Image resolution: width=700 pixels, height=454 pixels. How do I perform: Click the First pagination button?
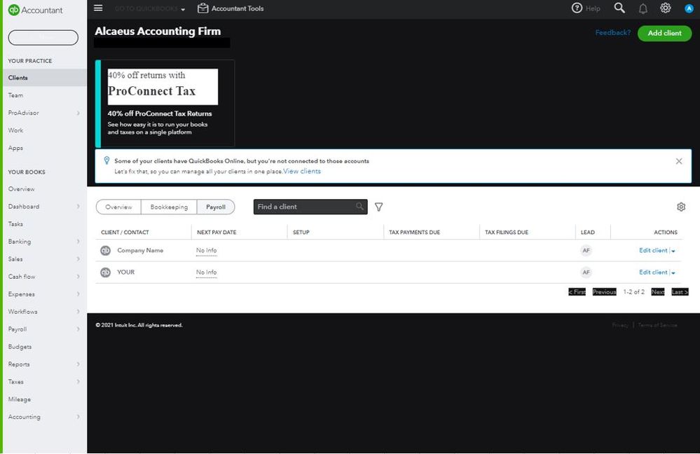(577, 291)
